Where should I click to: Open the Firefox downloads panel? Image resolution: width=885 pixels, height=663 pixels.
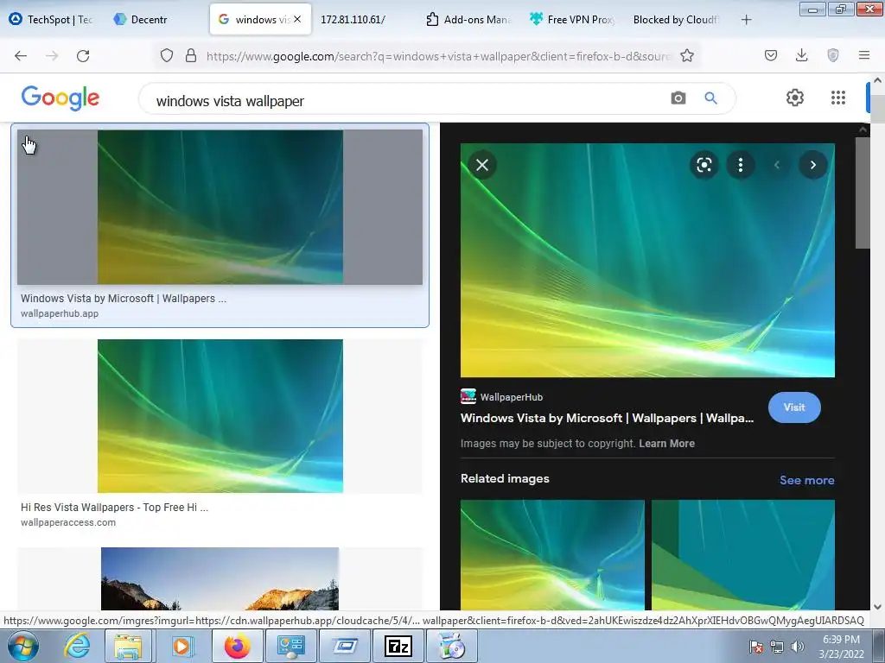click(x=801, y=55)
